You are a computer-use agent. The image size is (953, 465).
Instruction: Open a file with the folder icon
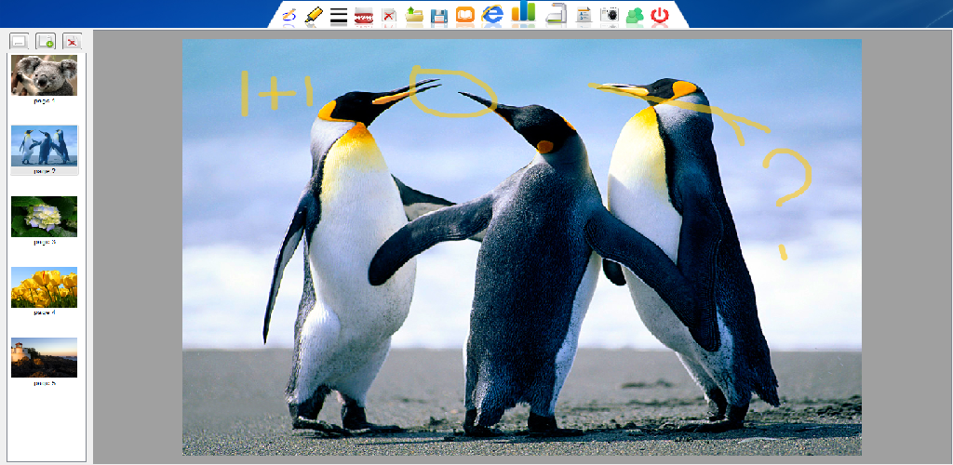(414, 15)
